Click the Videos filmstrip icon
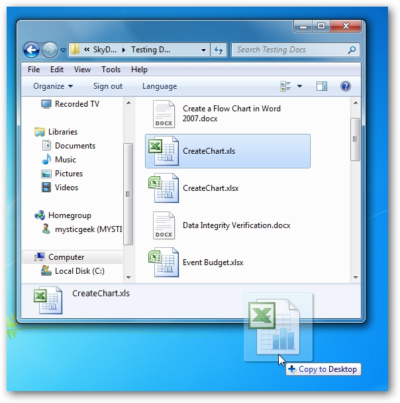The image size is (400, 403). pos(46,188)
